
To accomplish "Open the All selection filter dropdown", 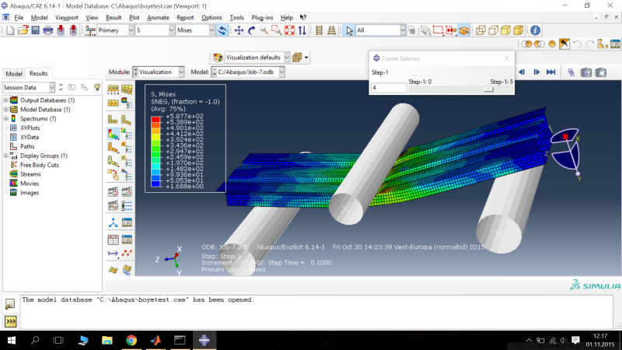I will tap(403, 30).
